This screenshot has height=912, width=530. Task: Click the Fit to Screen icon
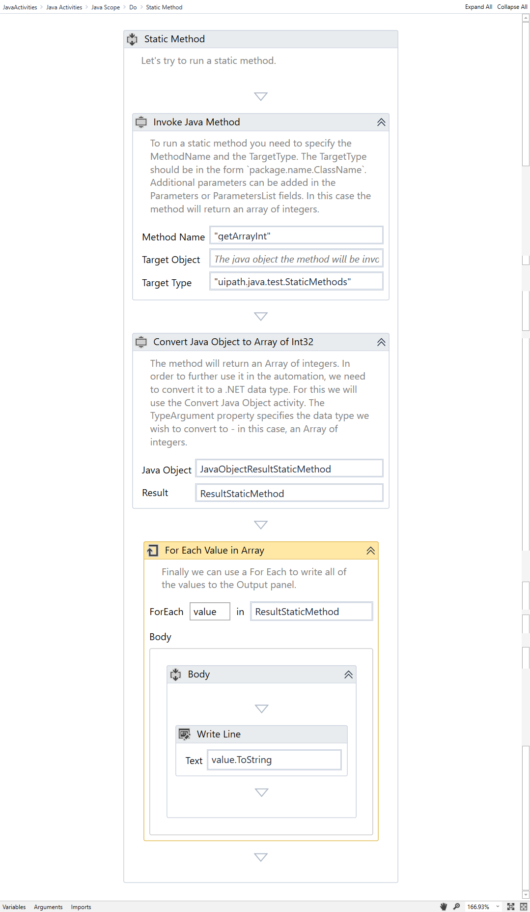point(511,907)
